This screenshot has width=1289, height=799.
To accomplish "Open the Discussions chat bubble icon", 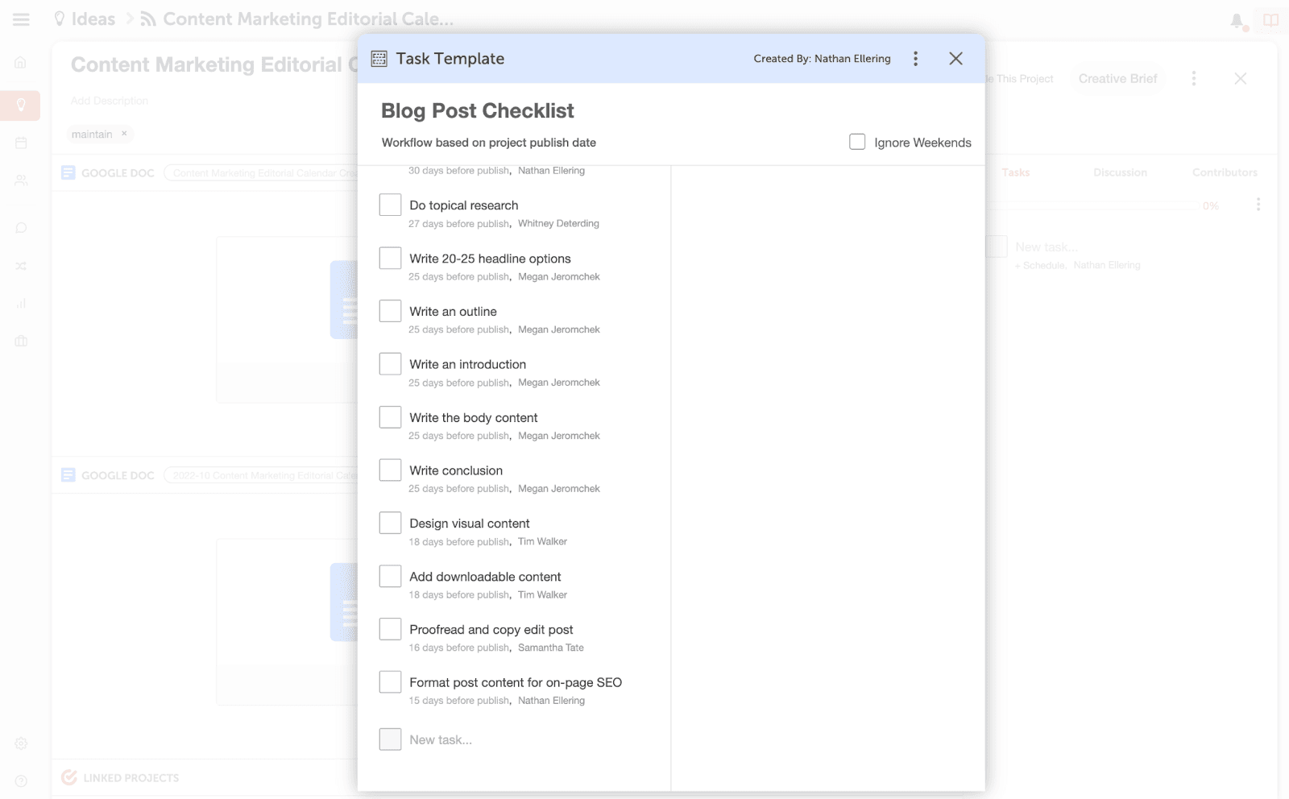I will (x=20, y=228).
